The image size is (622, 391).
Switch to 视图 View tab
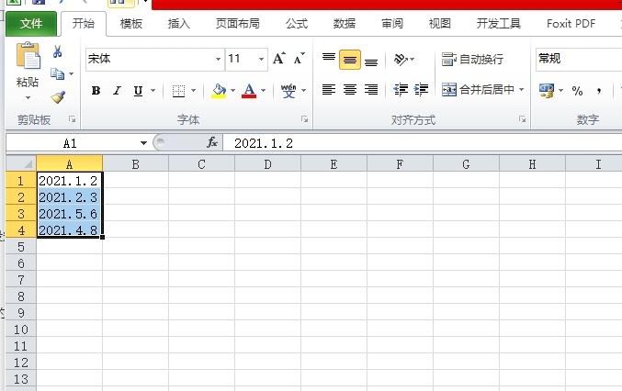[x=439, y=24]
